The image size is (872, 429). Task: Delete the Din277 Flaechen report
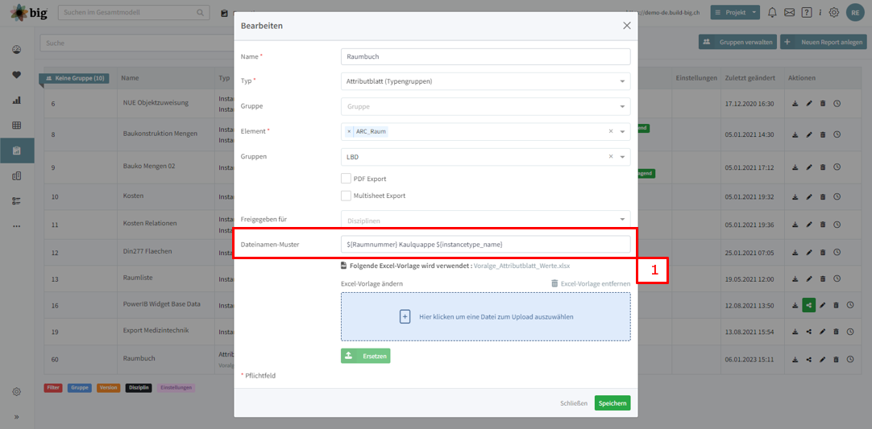tap(823, 252)
